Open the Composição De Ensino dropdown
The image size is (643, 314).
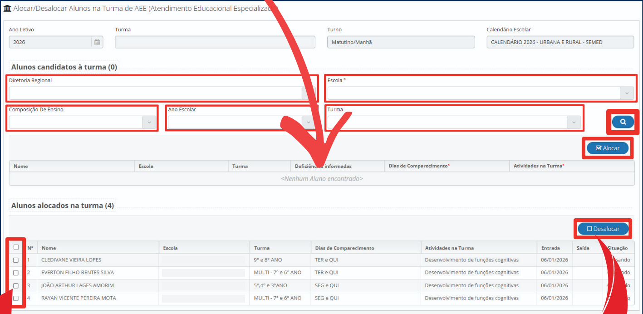point(149,123)
